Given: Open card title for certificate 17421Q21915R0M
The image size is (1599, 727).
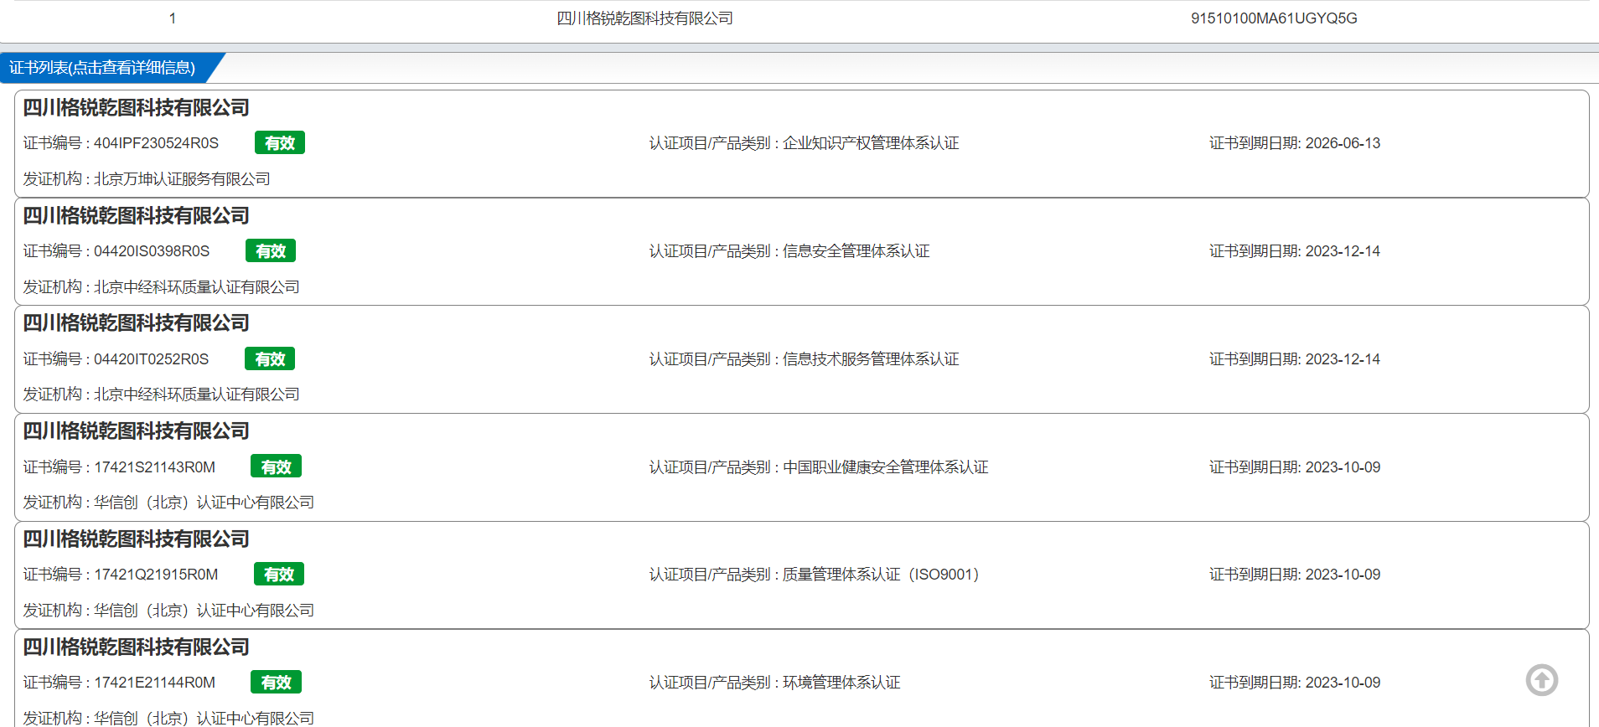Looking at the screenshot, I should pyautogui.click(x=136, y=539).
